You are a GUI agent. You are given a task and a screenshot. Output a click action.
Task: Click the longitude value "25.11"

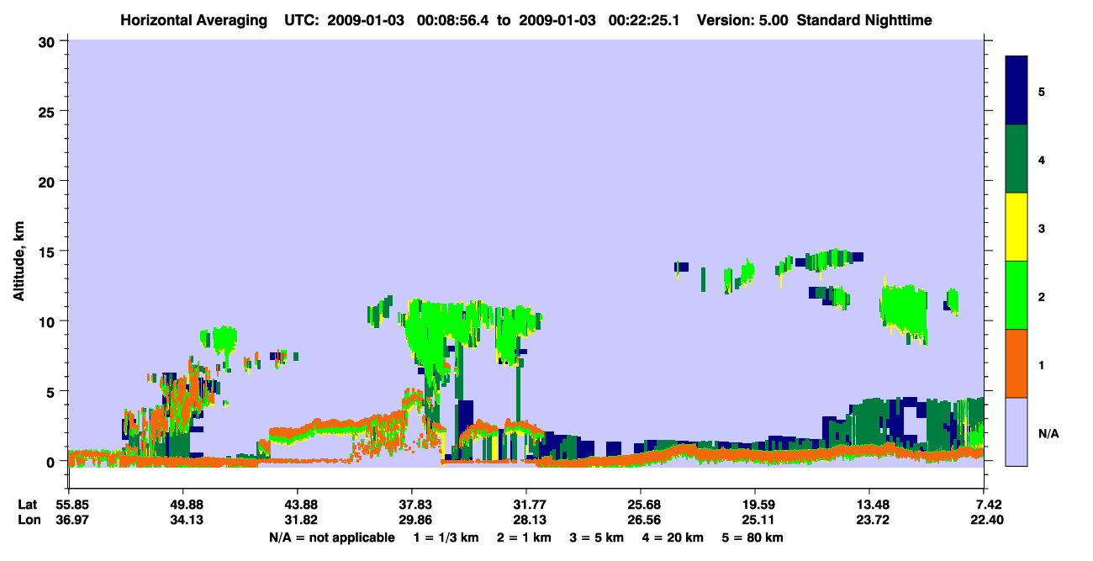click(755, 520)
